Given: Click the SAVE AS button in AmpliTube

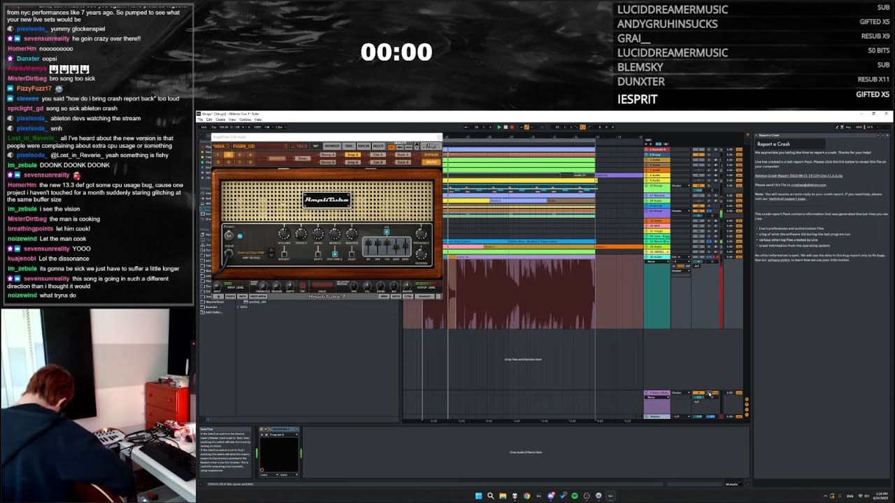Looking at the screenshot, I should coord(364,146).
